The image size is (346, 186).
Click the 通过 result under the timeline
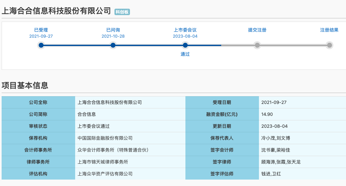tap(185, 54)
